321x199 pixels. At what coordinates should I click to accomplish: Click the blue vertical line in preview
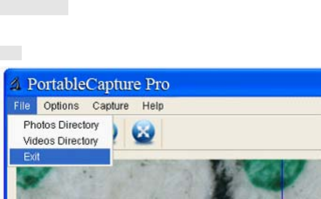click(283, 179)
